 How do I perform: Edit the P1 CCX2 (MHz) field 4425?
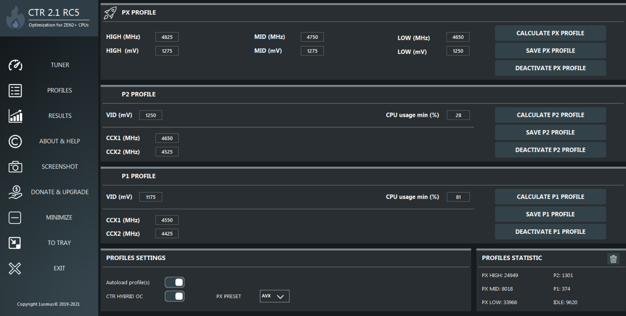click(167, 233)
